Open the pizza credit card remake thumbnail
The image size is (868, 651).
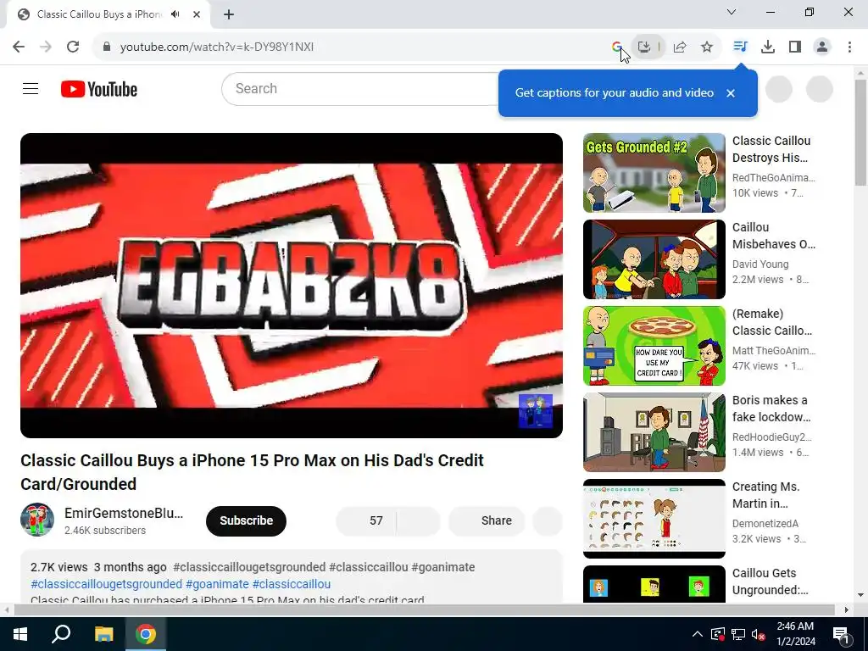pos(654,346)
